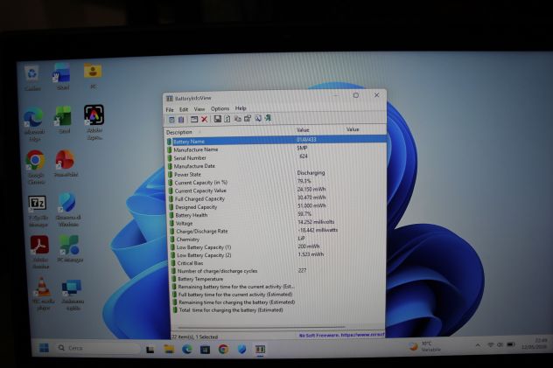Image resolution: width=553 pixels, height=368 pixels.
Task: Click the battery icon in system tray
Action: point(511,344)
